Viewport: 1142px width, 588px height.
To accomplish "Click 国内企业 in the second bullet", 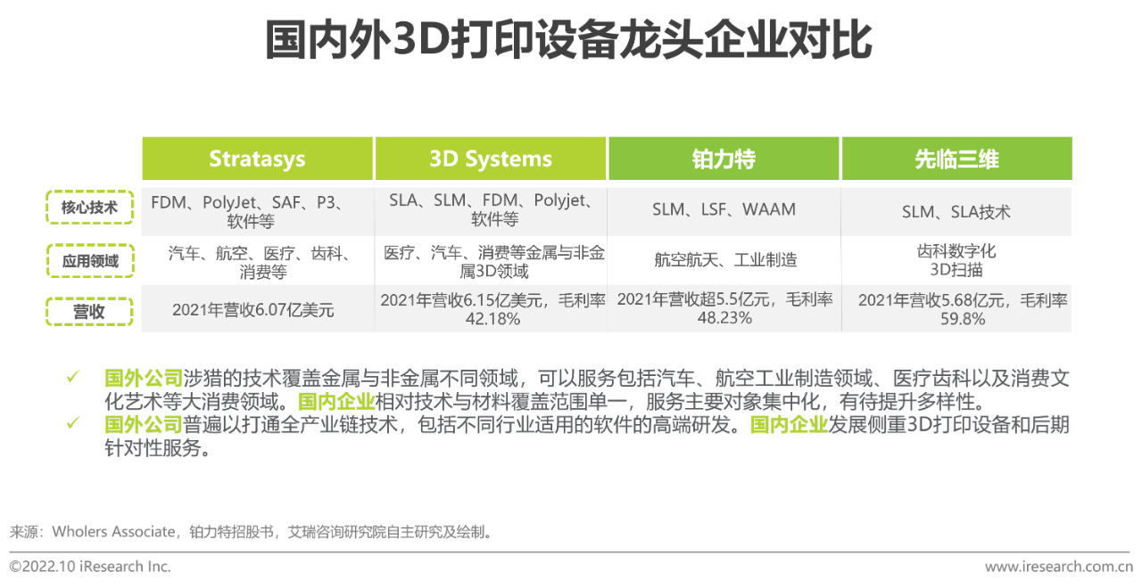I will 789,424.
